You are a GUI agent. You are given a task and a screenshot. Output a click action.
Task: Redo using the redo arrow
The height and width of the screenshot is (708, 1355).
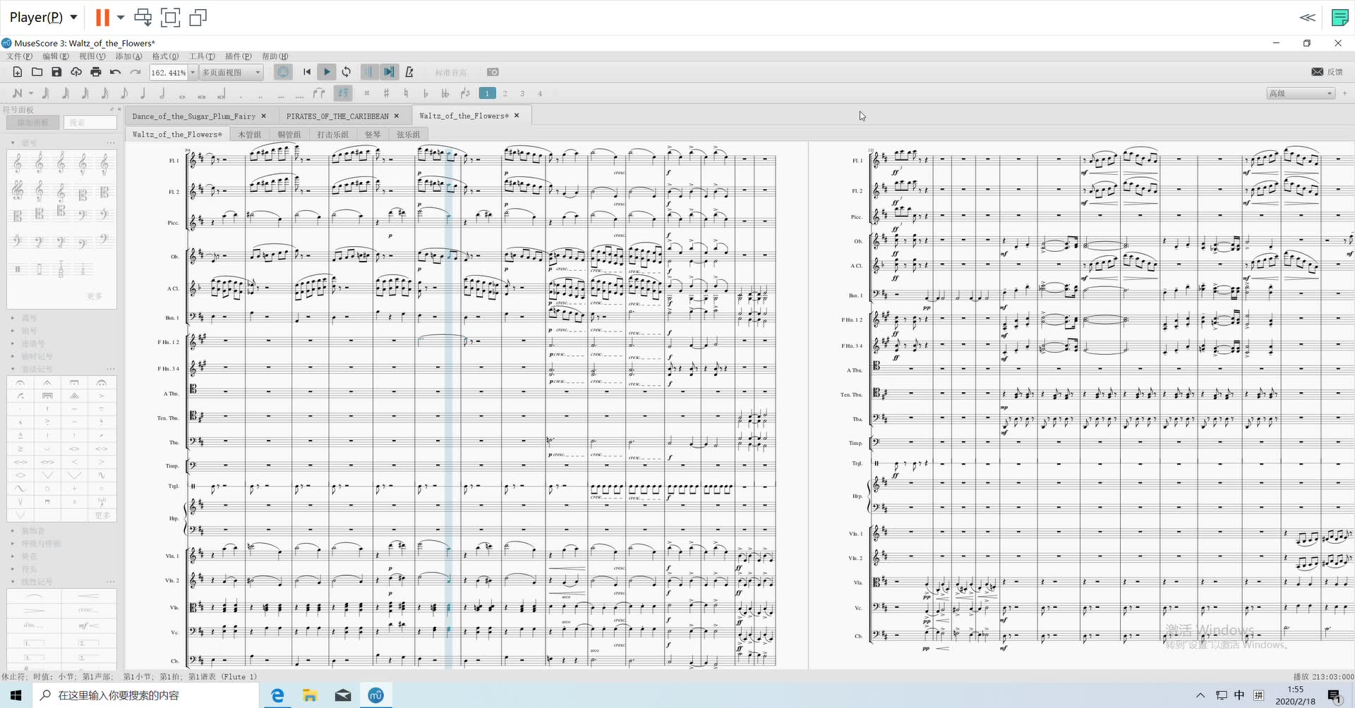135,72
